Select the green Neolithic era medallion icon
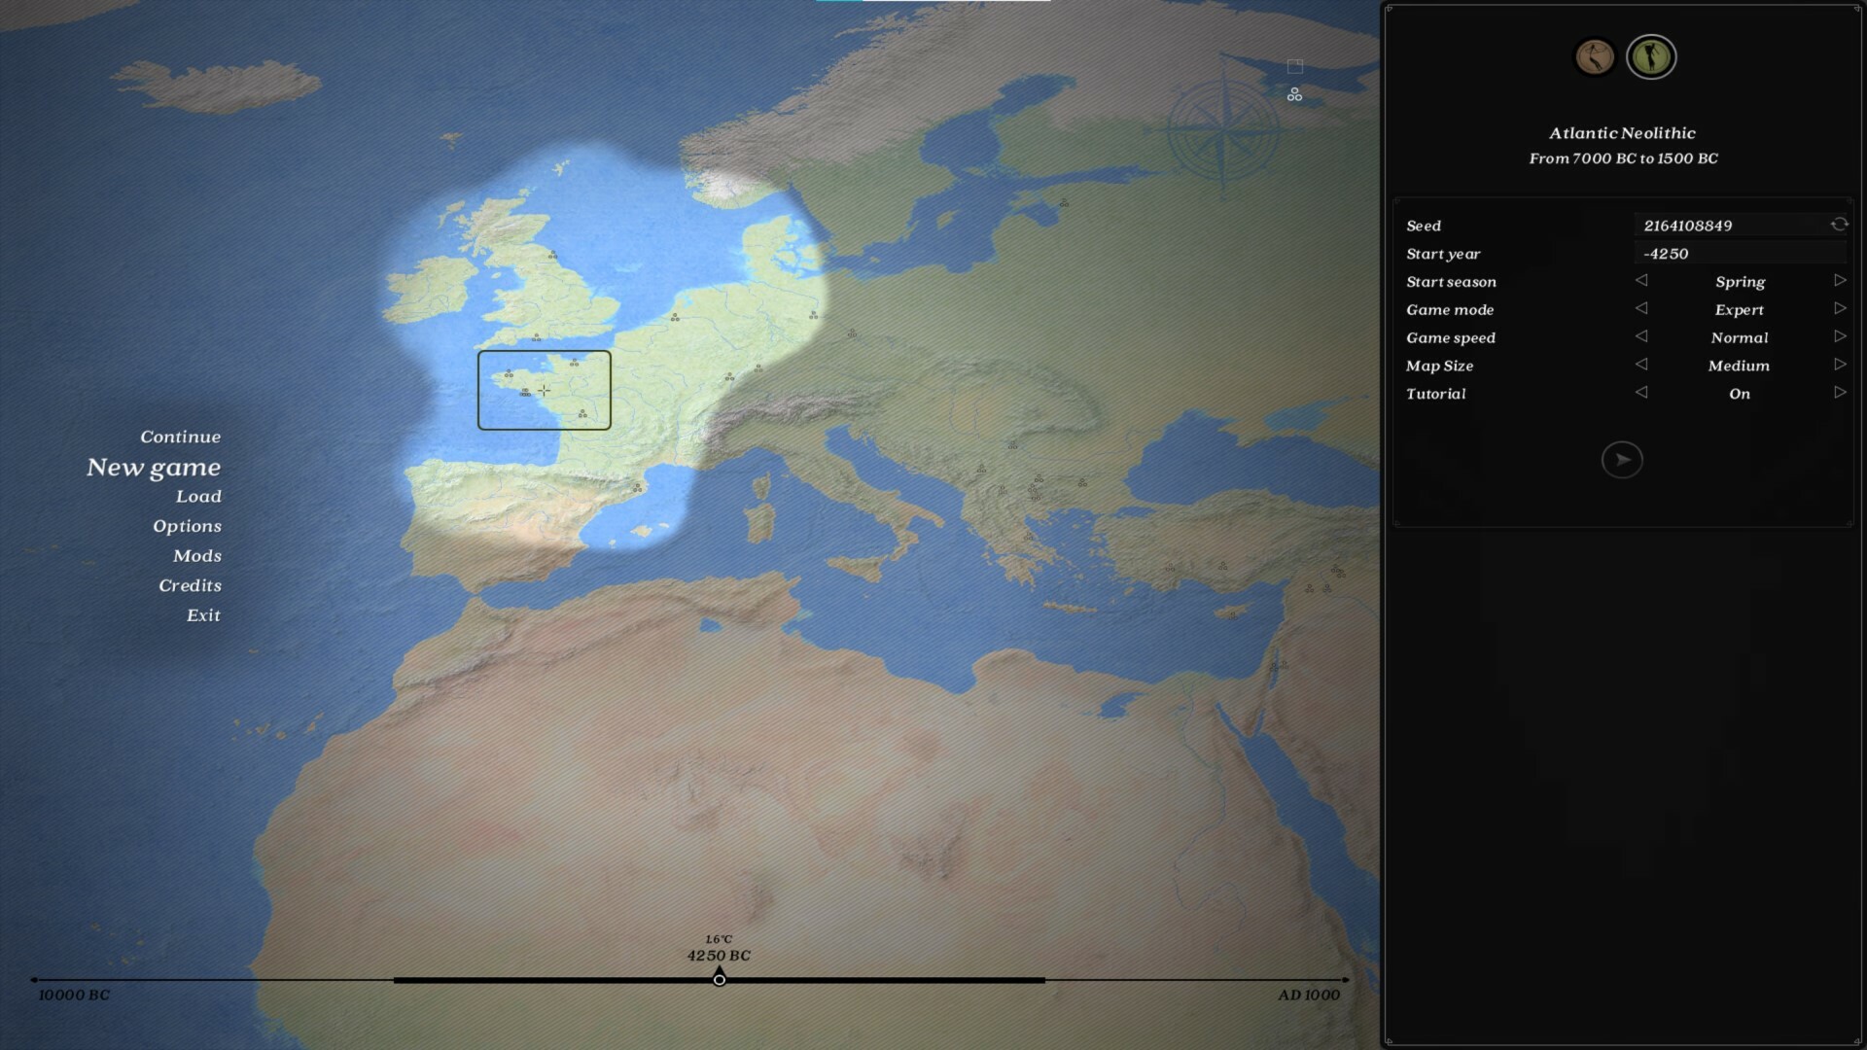The width and height of the screenshot is (1867, 1050). [1650, 57]
